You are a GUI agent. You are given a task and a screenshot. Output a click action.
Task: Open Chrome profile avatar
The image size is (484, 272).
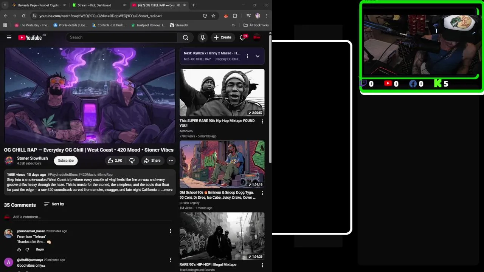pyautogui.click(x=258, y=16)
